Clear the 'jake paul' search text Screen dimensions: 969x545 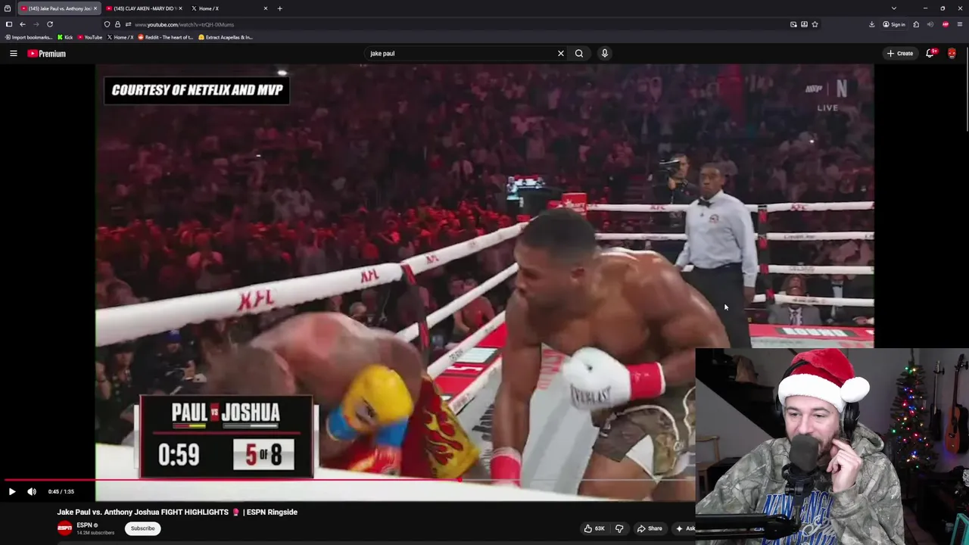point(561,53)
